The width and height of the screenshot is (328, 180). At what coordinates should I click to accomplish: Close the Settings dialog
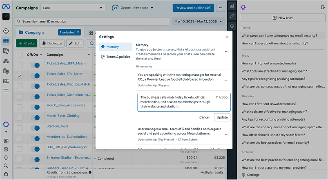pos(227,37)
